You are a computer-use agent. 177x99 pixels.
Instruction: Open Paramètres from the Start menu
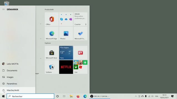[18, 84]
